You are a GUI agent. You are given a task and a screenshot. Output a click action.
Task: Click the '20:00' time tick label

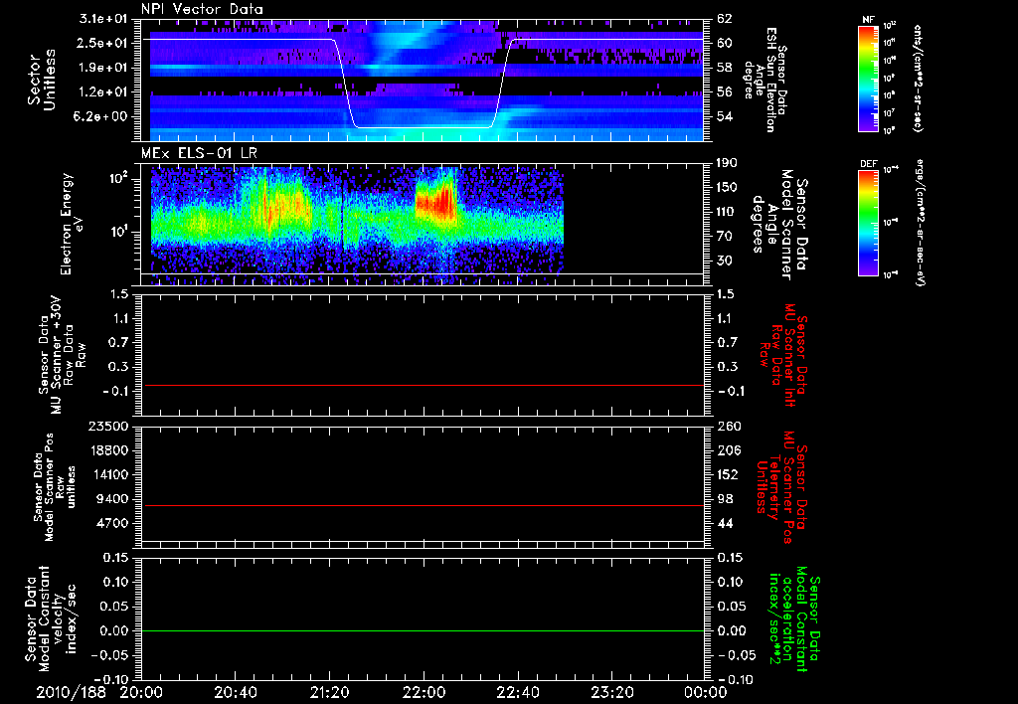click(x=141, y=692)
